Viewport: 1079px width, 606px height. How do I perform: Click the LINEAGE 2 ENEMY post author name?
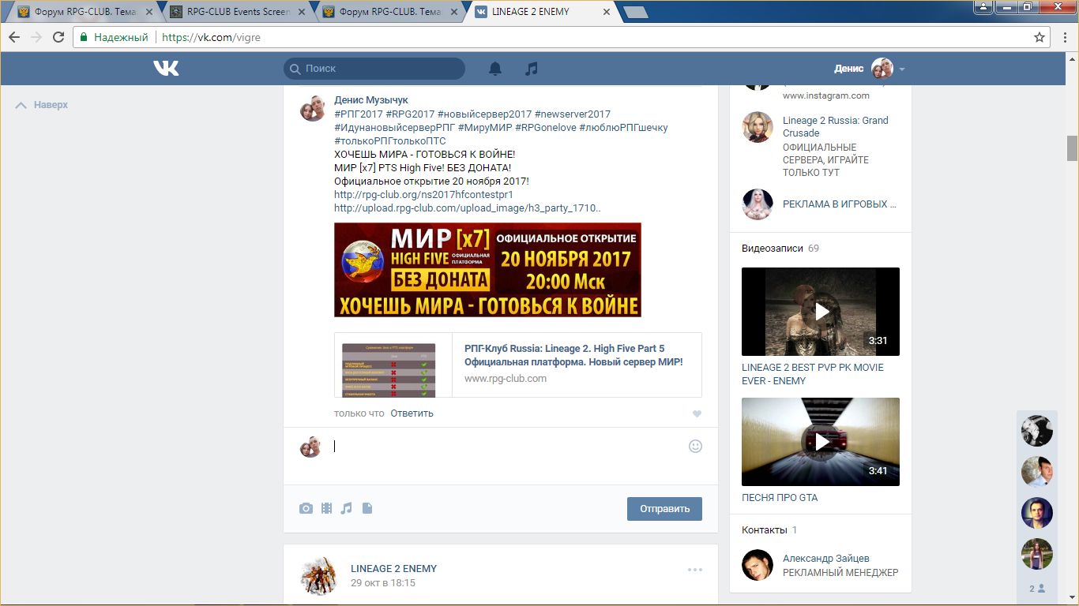point(393,569)
